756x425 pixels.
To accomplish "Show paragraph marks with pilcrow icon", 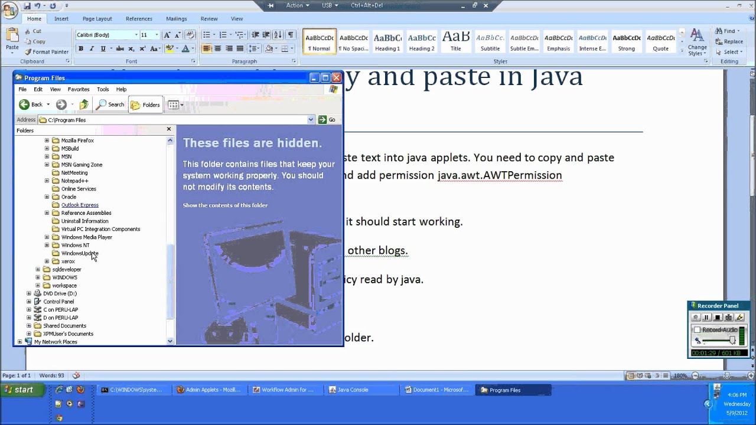I will click(x=291, y=35).
